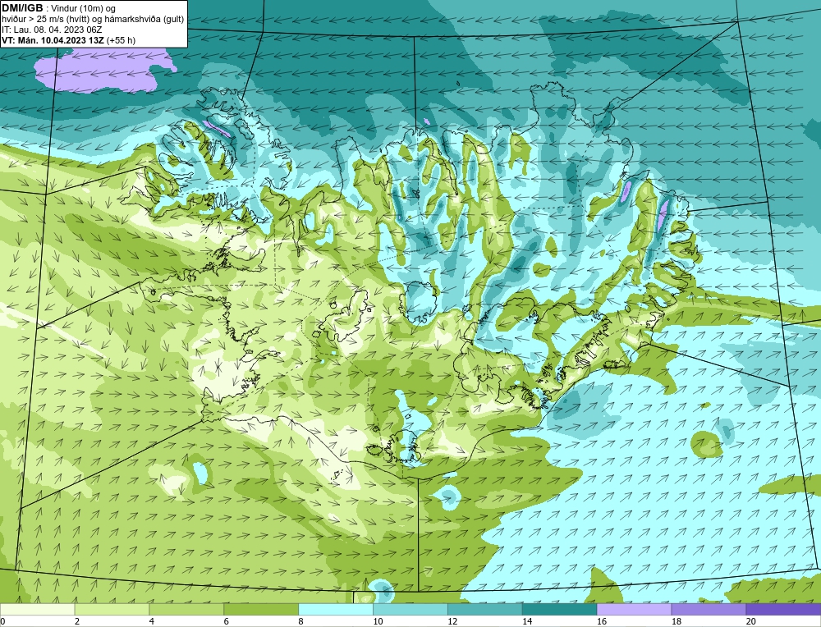The width and height of the screenshot is (821, 627).
Task: Click the large purple gust area northwest of Iceland
Action: [105, 70]
